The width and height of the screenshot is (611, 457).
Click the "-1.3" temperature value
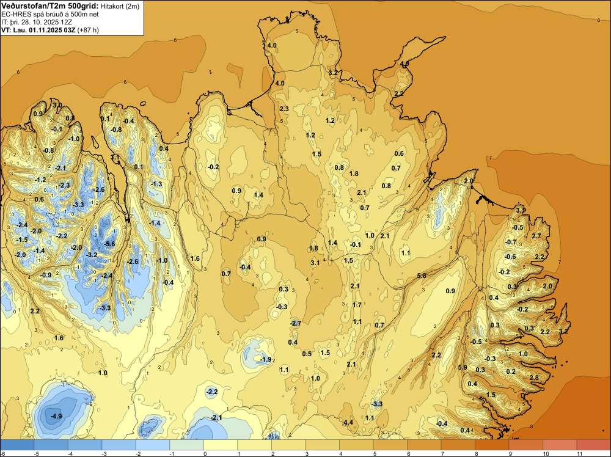156,184
